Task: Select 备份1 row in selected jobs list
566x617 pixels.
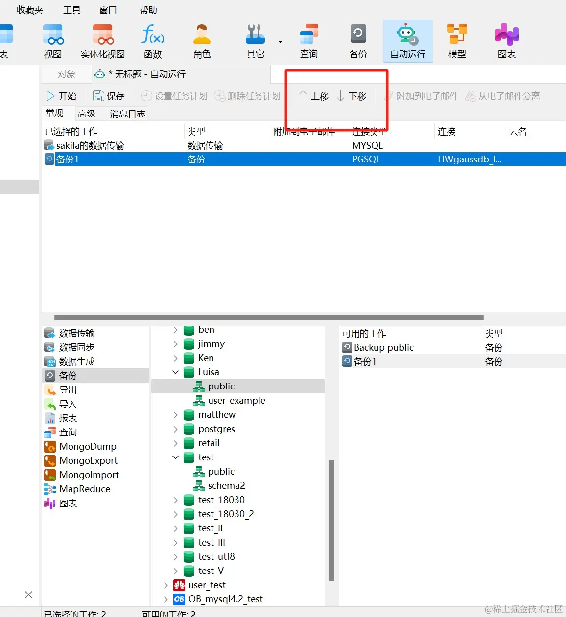Action: tap(304, 160)
